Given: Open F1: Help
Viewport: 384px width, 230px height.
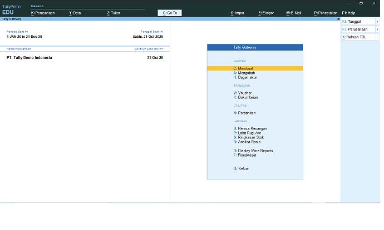Looking at the screenshot, I should click(348, 12).
